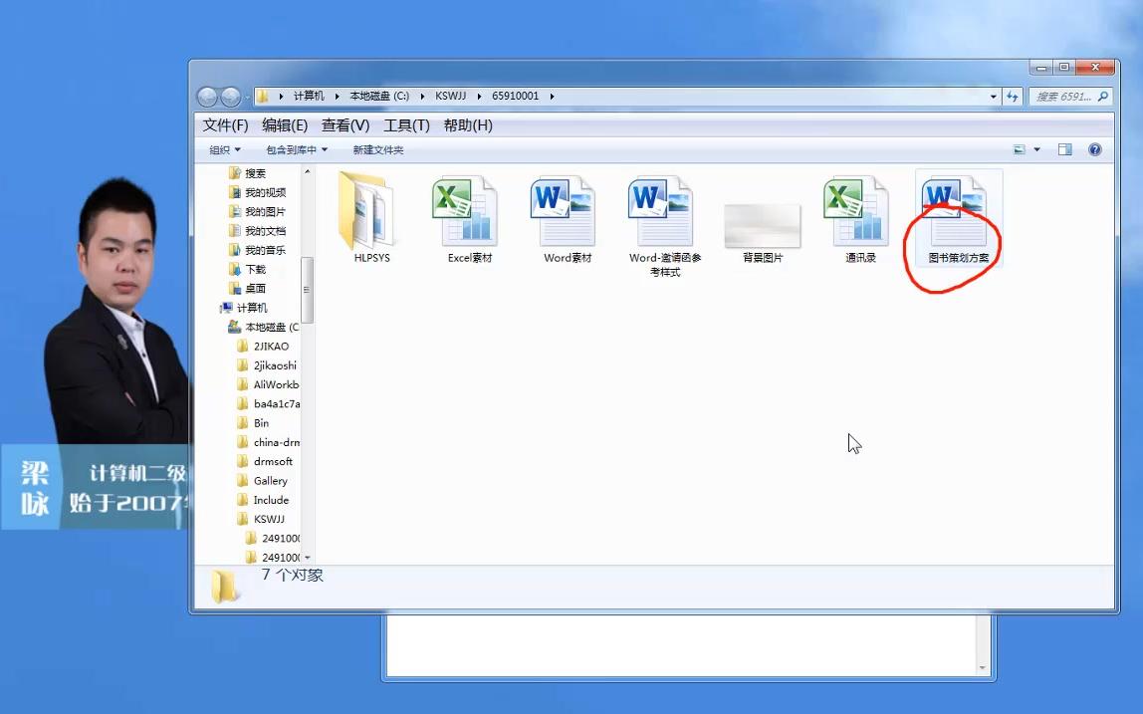Open the 背景图片 image file
This screenshot has width=1143, height=714.
[x=762, y=221]
